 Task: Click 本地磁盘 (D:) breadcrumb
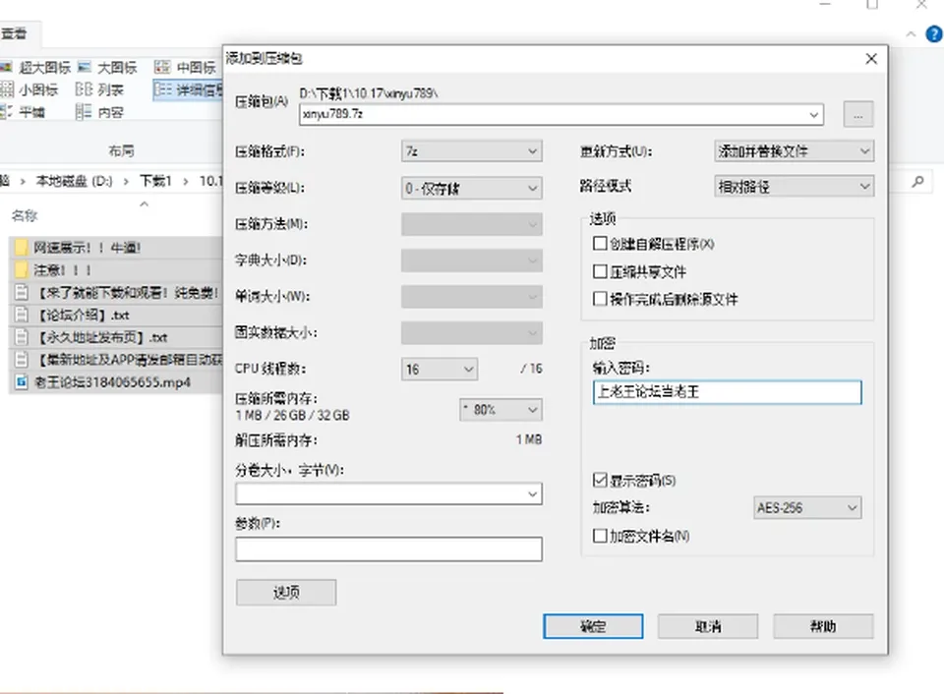coord(74,181)
